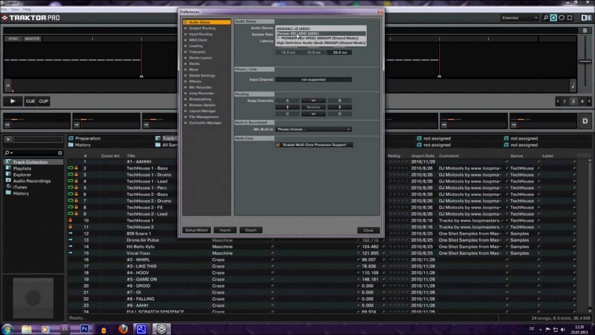
Task: Toggle Enable Multi-Core Processor Support checkbox
Action: click(278, 145)
